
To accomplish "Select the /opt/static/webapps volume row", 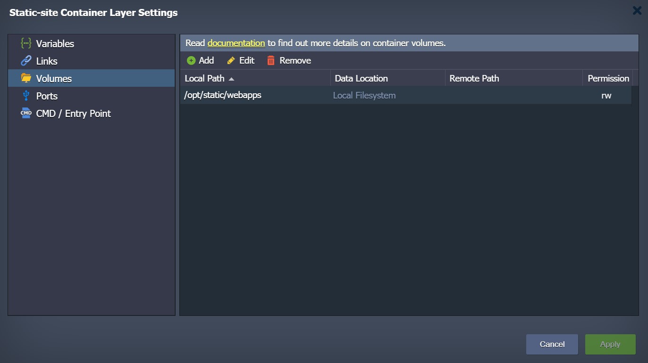I will point(406,95).
